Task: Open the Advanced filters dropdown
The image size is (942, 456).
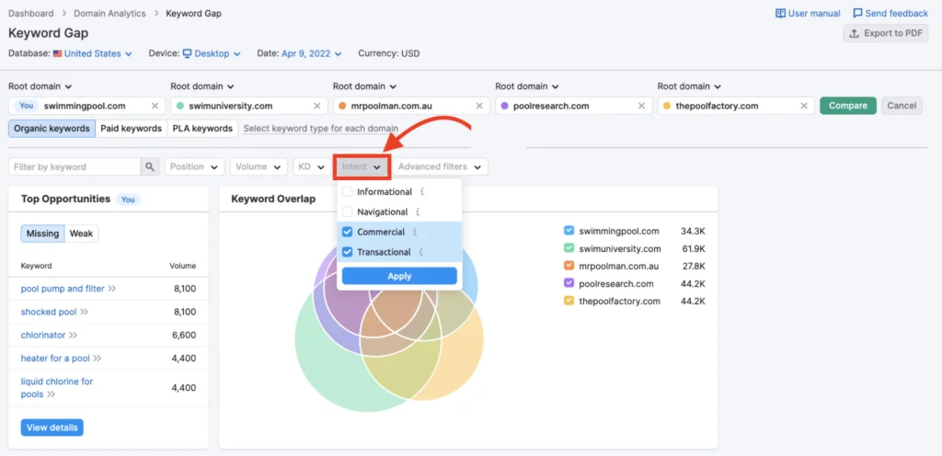Action: pos(440,166)
